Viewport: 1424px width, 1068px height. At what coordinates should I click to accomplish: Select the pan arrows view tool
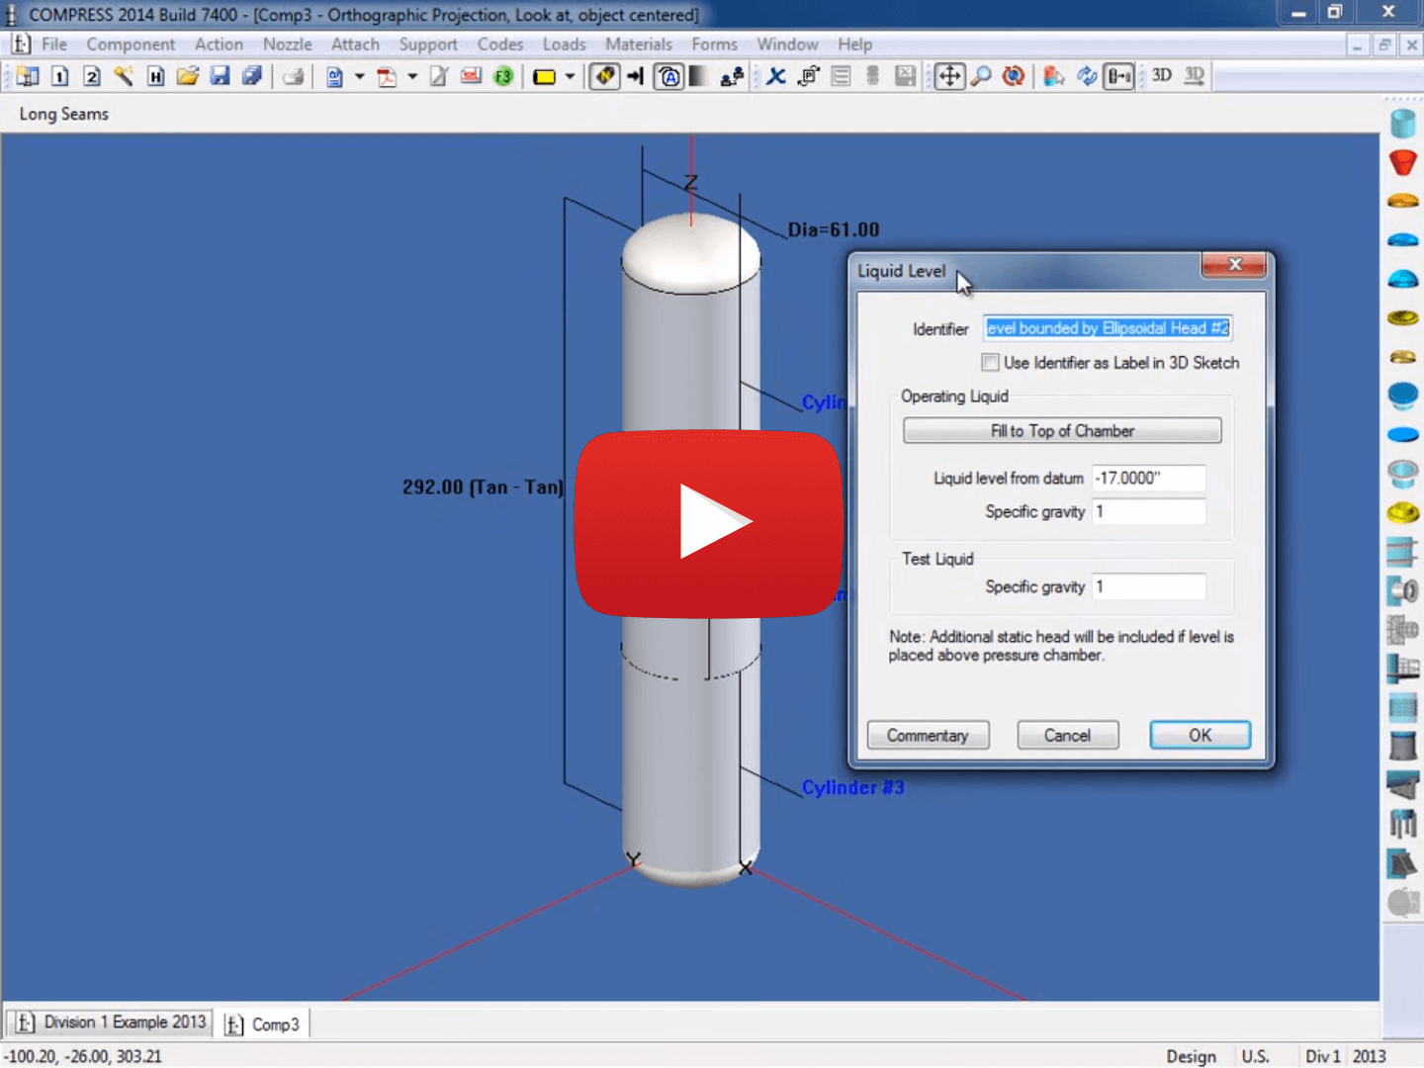(x=949, y=76)
